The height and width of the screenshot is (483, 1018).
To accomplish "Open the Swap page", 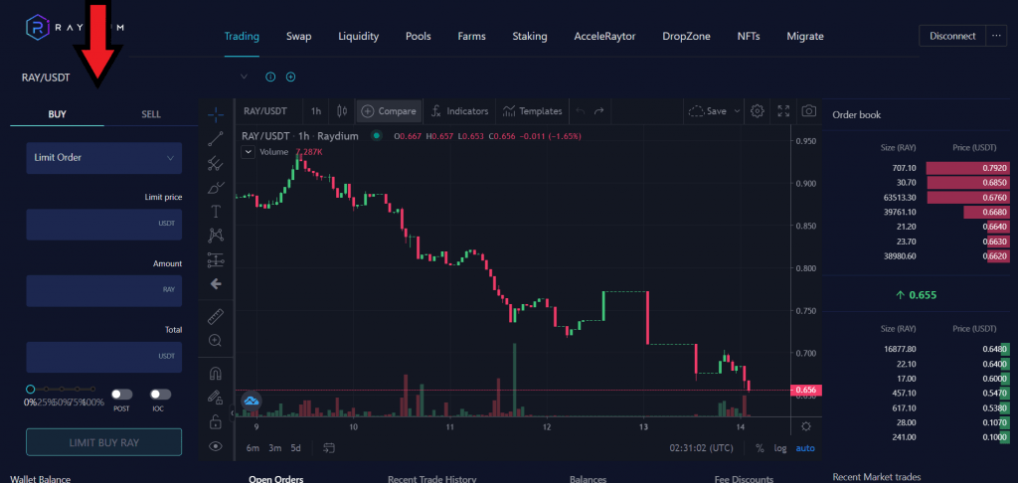I will [x=298, y=37].
